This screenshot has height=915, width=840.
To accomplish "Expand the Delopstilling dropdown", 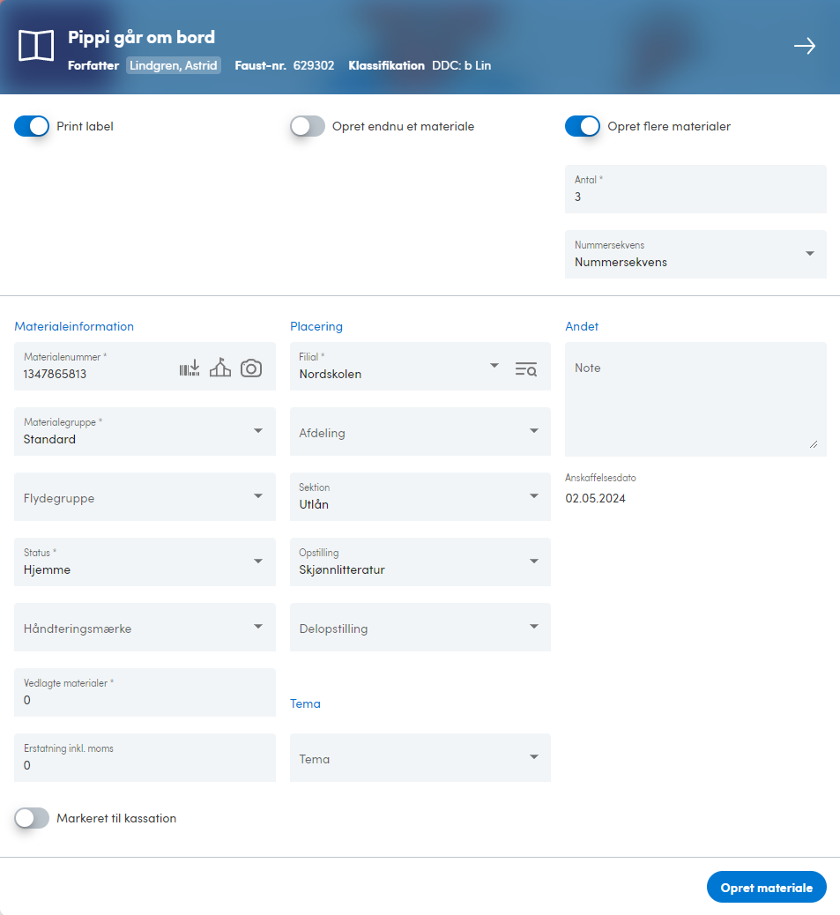I will click(420, 628).
